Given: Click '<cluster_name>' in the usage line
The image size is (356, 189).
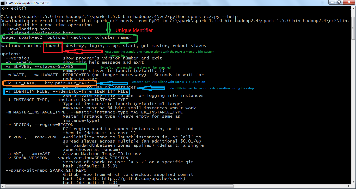Looking at the screenshot, I should [x=113, y=37].
